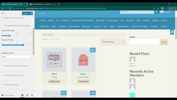Close the Customizer panel with X
This screenshot has width=177, height=100.
(x=3, y=13)
